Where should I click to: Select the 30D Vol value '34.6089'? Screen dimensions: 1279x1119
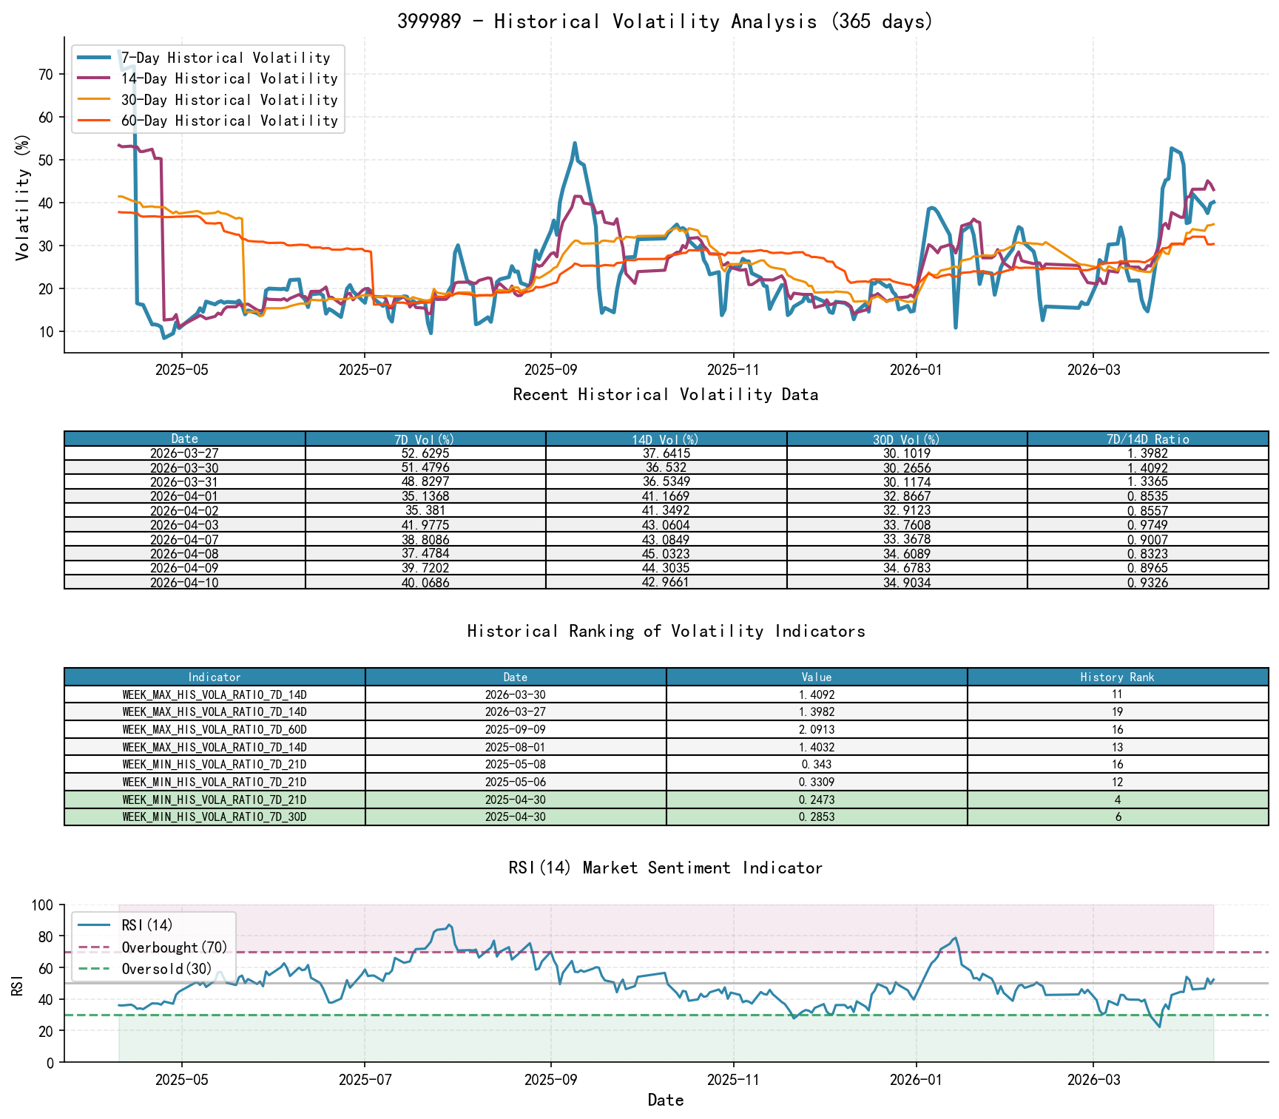click(907, 553)
